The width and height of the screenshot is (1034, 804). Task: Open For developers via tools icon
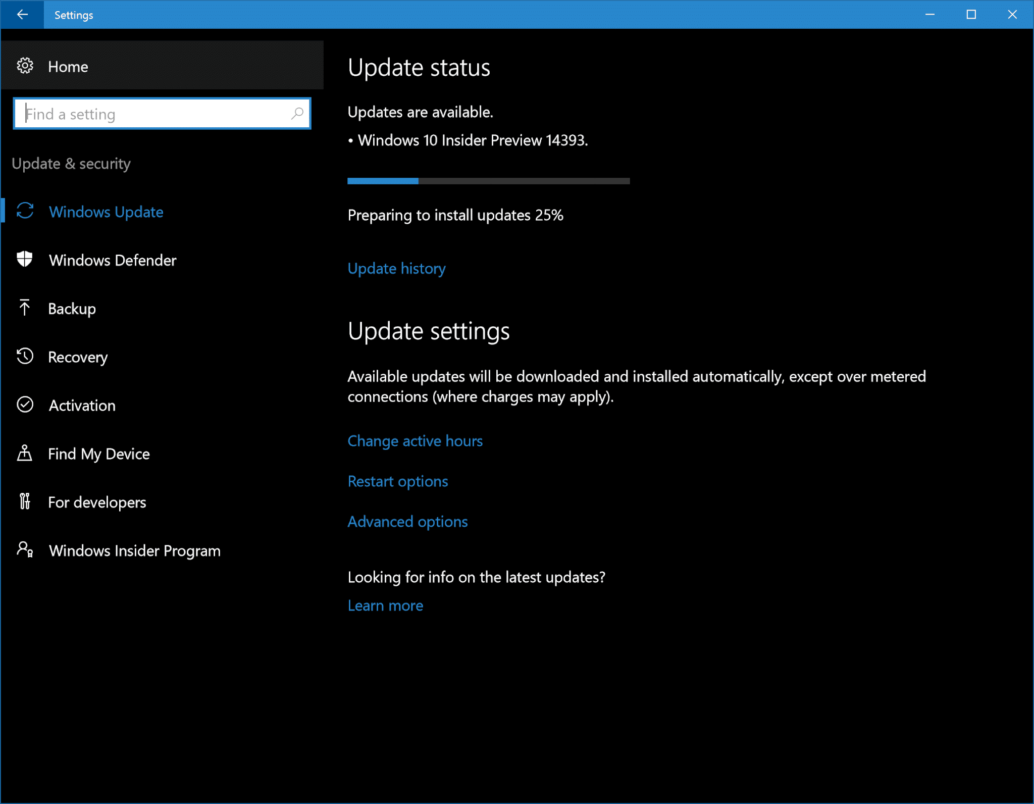tap(25, 502)
